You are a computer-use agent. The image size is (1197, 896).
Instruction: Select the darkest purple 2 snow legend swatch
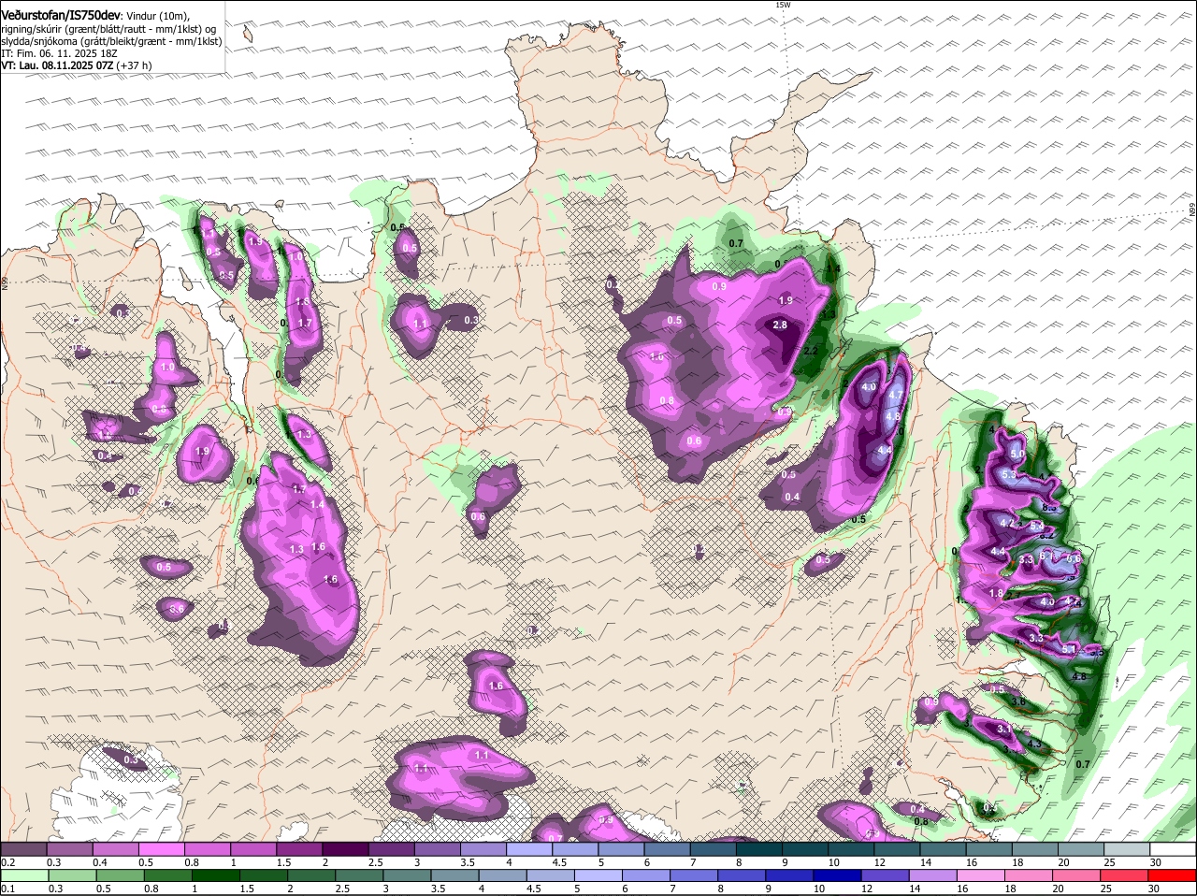click(x=345, y=849)
